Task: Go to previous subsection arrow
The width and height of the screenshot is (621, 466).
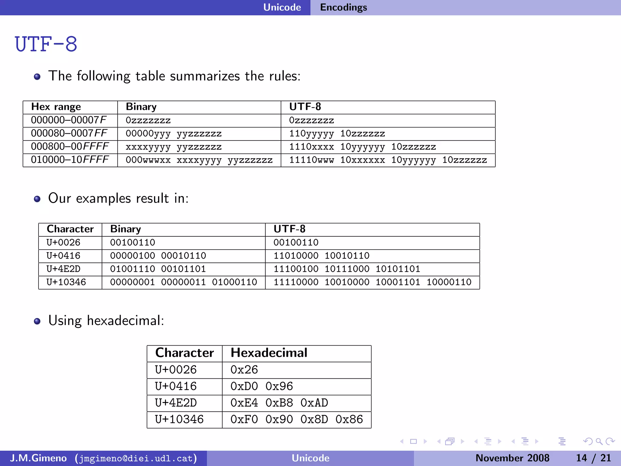Action: pyautogui.click(x=476, y=441)
